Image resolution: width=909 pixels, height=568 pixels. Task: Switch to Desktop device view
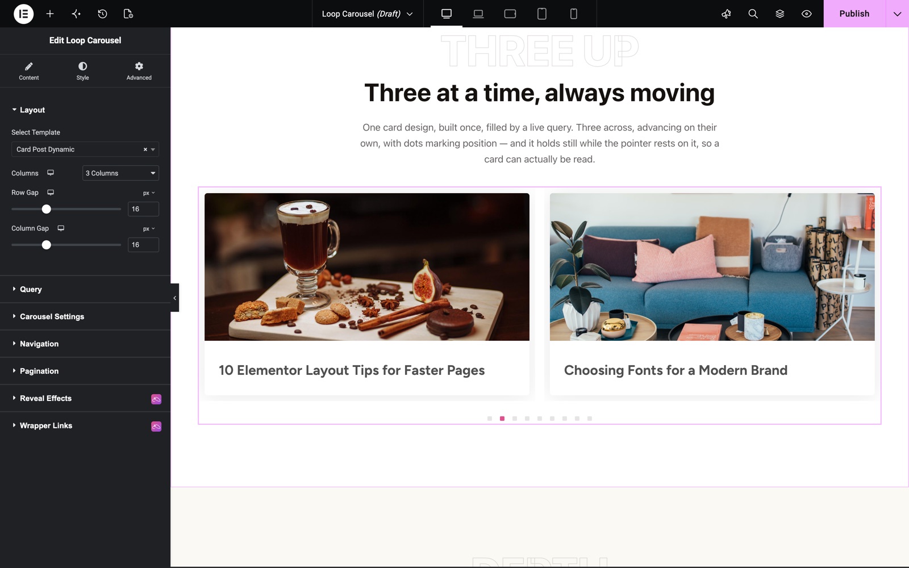[447, 14]
